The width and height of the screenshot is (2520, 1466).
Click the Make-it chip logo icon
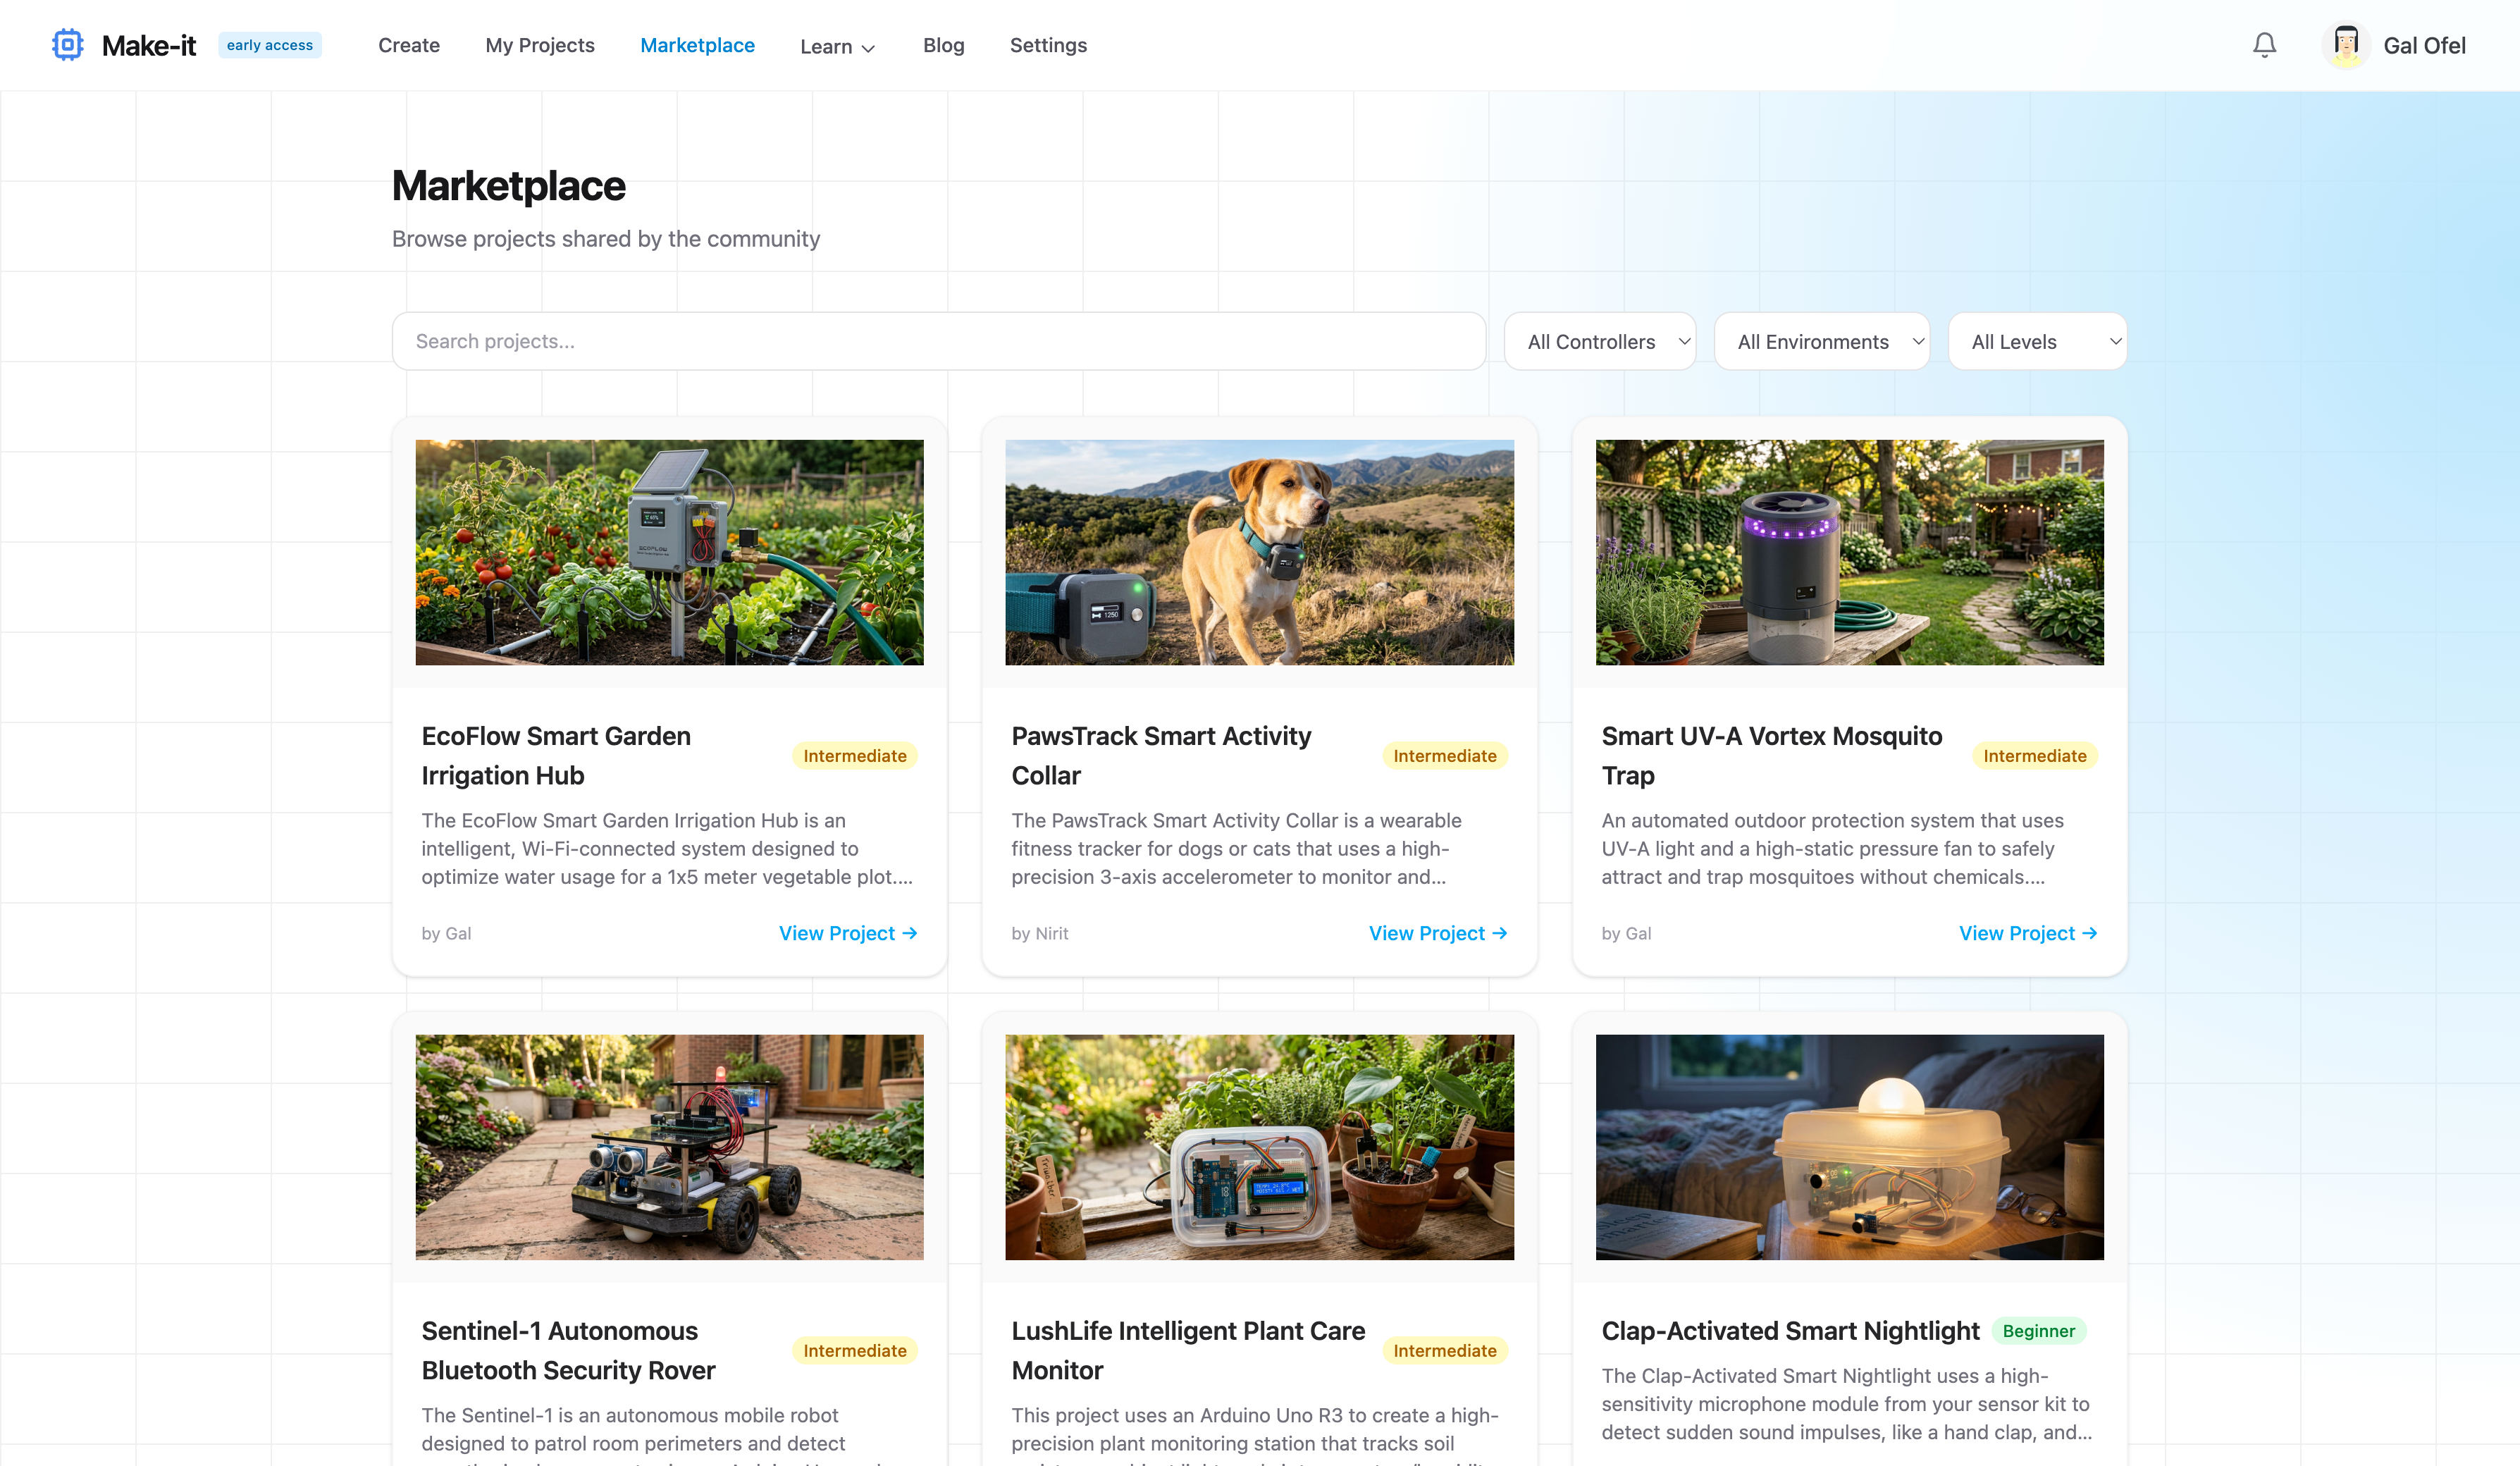pyautogui.click(x=68, y=45)
